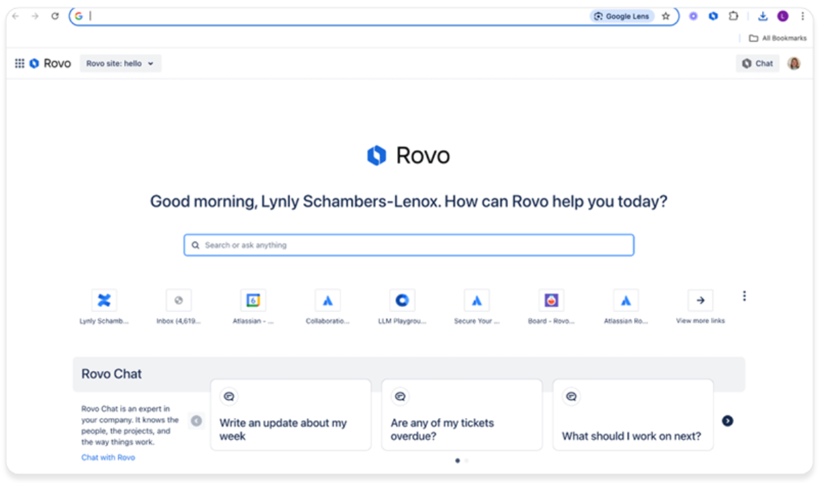Image resolution: width=820 pixels, height=483 pixels.
Task: Open the Google Calendar Atlassian shortcut
Action: [253, 300]
